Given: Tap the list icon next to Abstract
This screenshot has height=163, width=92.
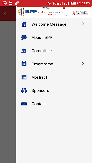Looking at the screenshot, I should 24,77.
